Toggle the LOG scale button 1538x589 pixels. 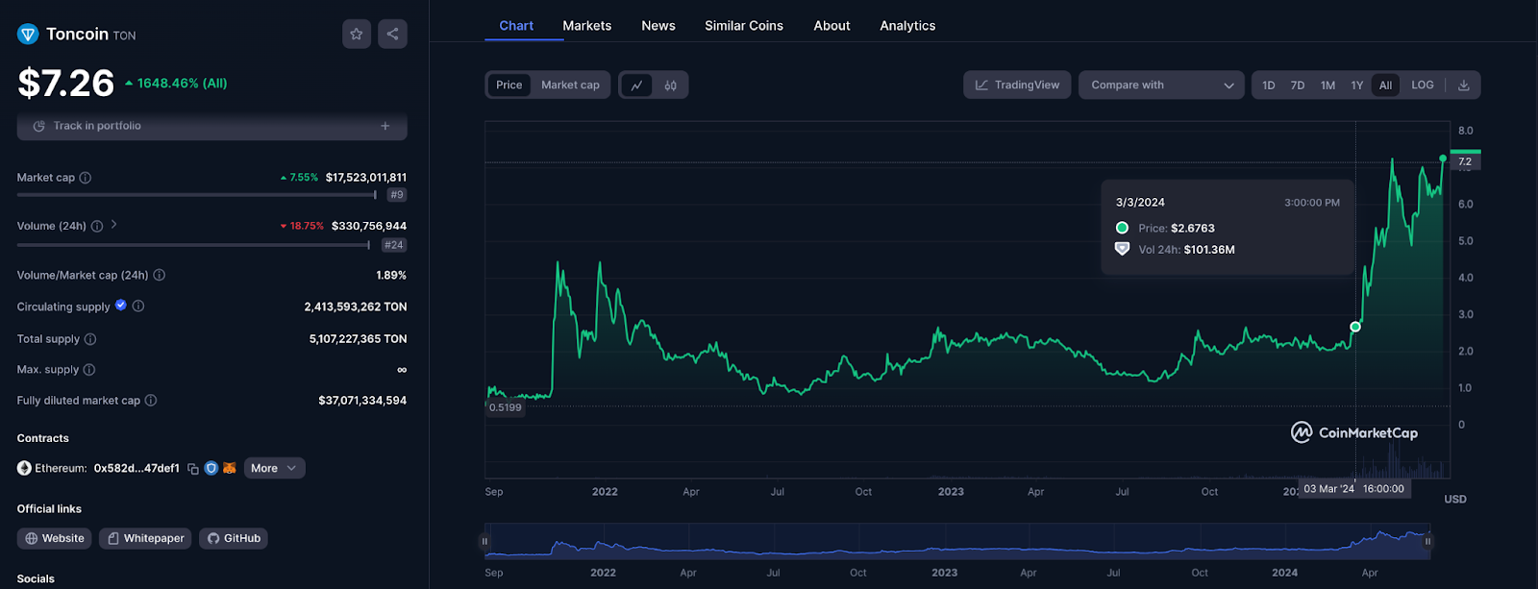1423,86
